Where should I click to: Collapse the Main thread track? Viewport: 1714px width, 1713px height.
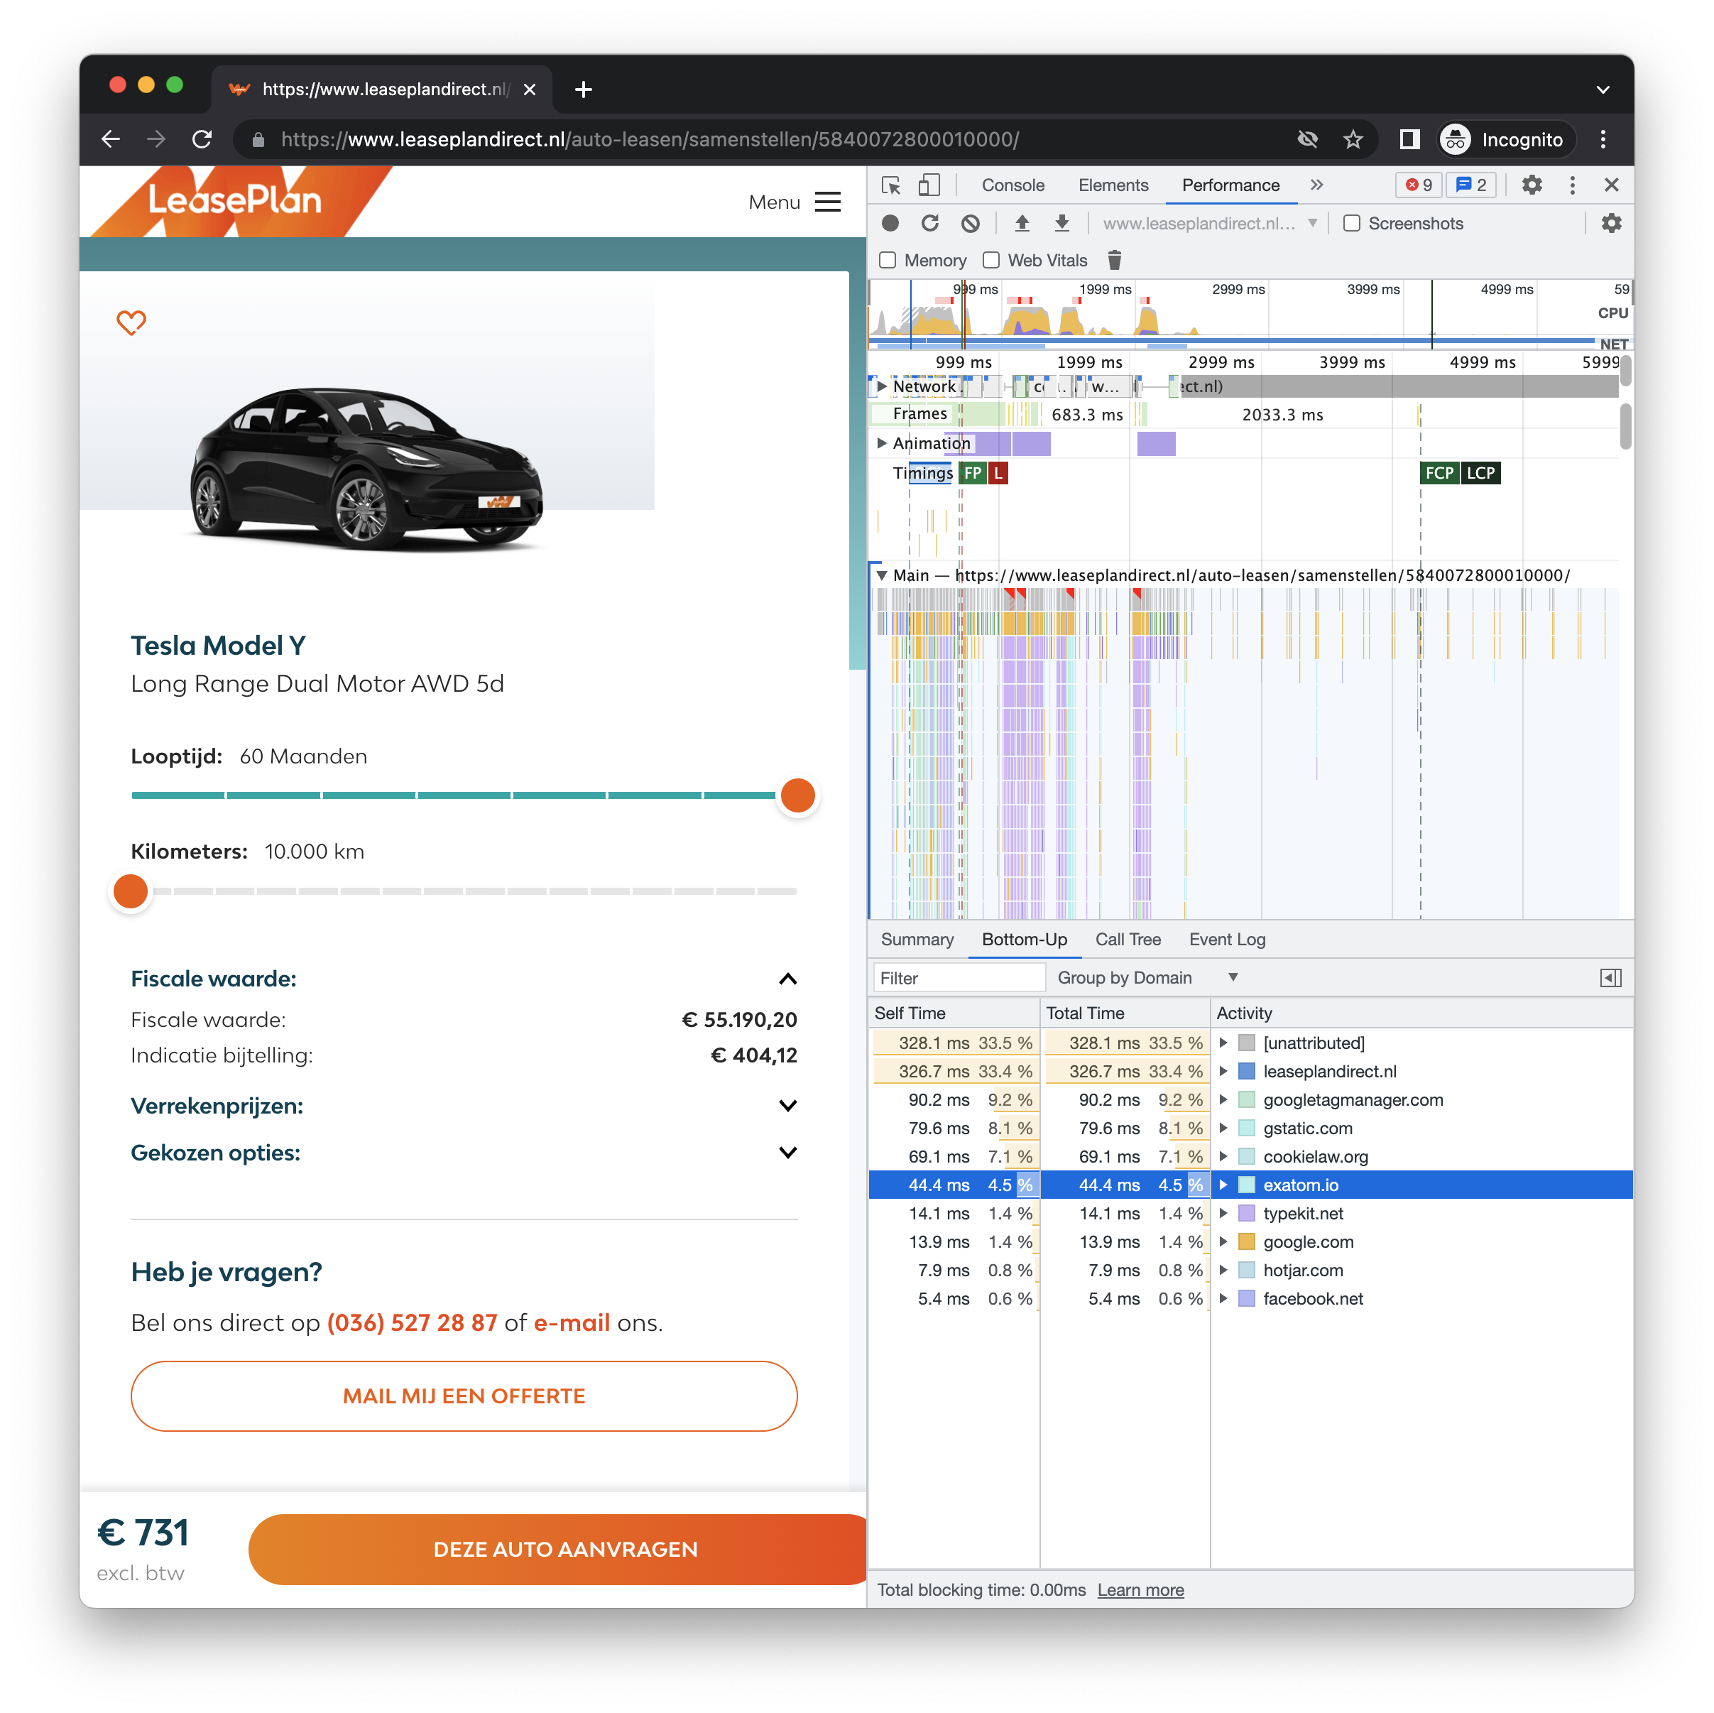coord(882,575)
